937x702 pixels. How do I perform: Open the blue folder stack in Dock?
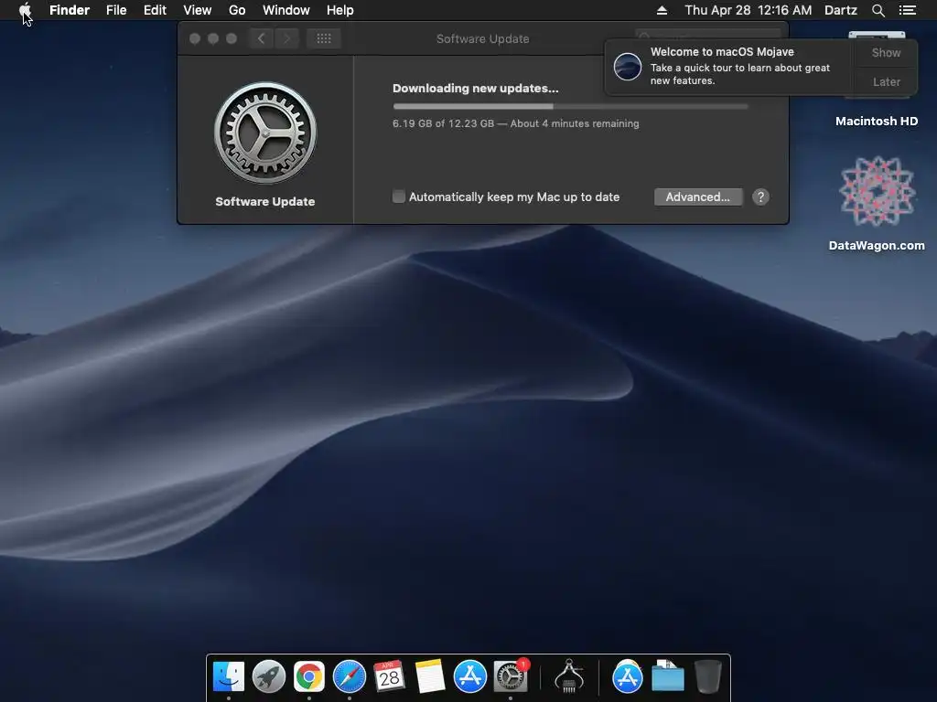pyautogui.click(x=667, y=676)
